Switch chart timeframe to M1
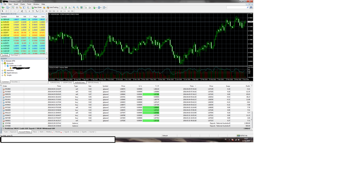The height and width of the screenshot is (172, 356). click(x=43, y=11)
